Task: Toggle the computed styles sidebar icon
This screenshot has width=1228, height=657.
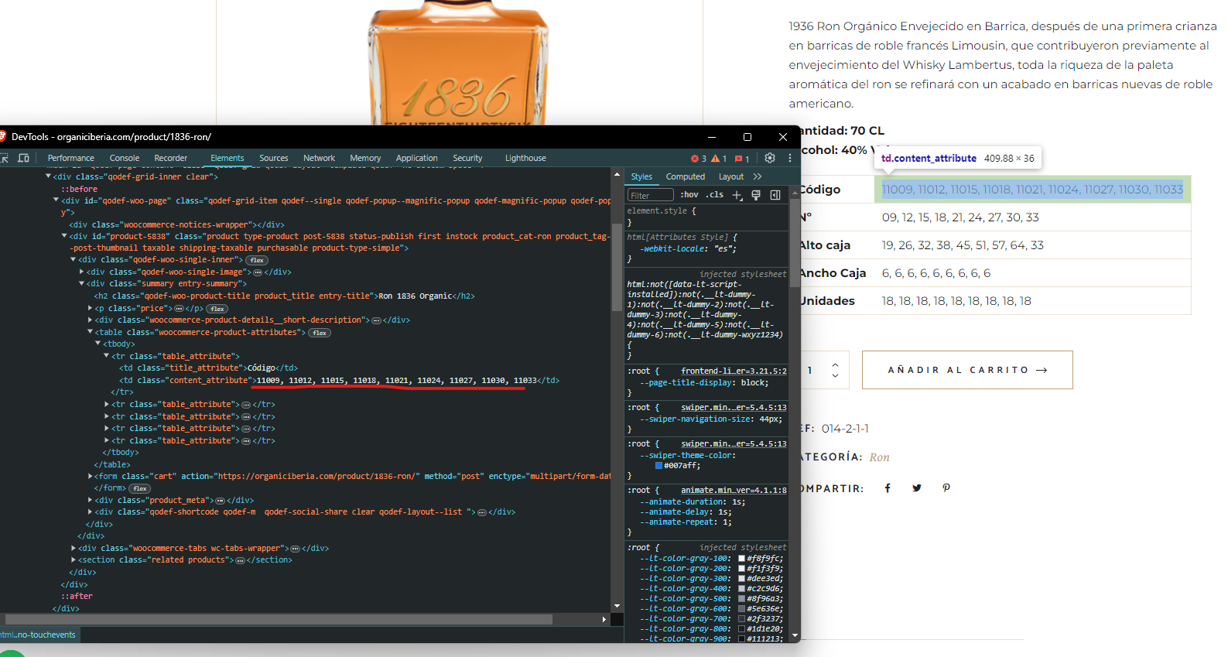Action: [775, 195]
